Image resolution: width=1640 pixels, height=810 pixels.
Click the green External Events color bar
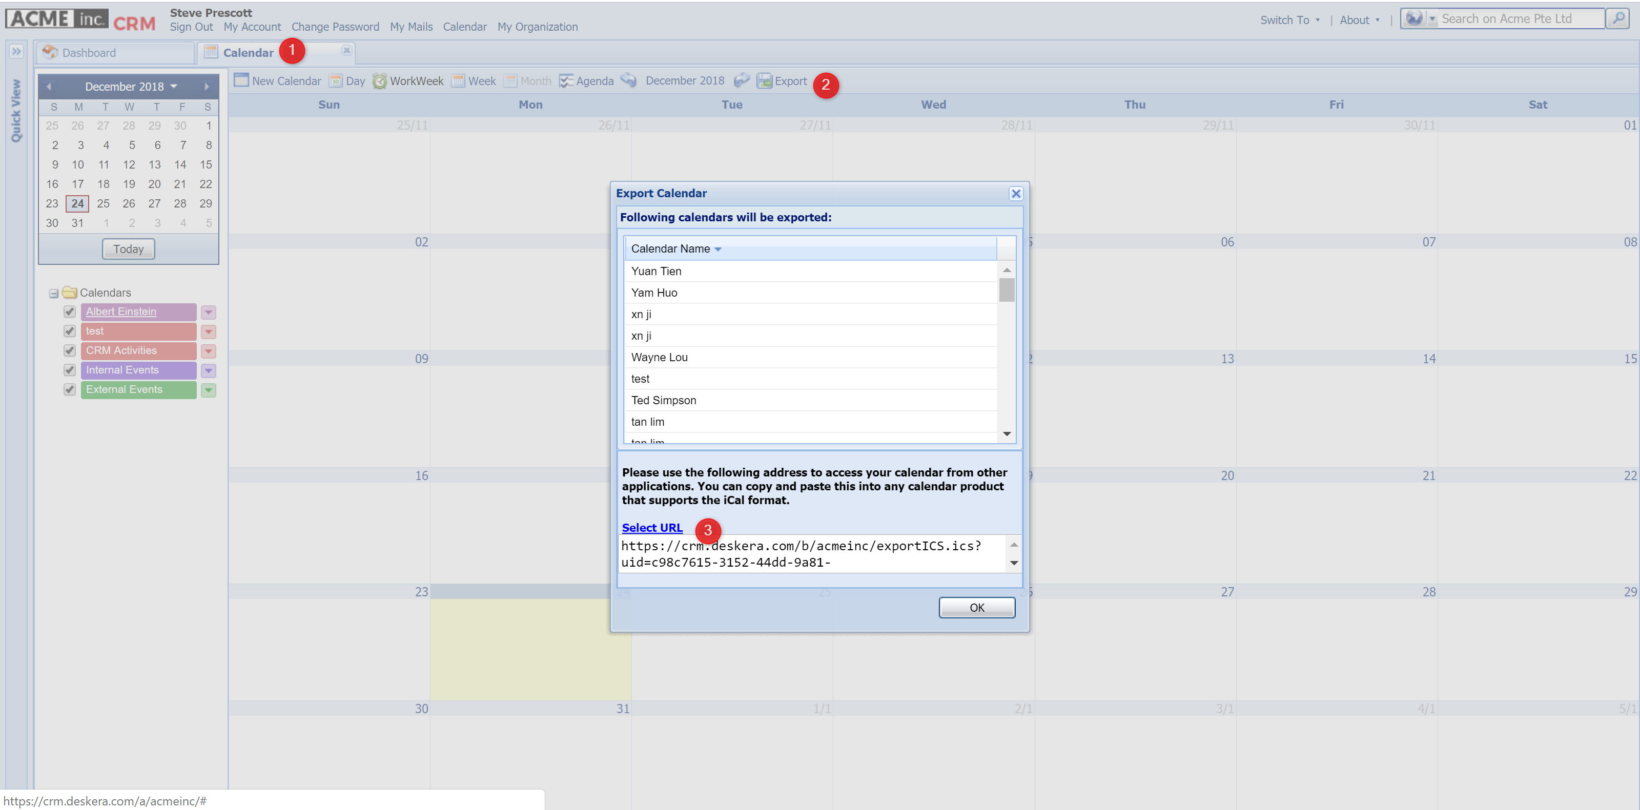click(138, 389)
